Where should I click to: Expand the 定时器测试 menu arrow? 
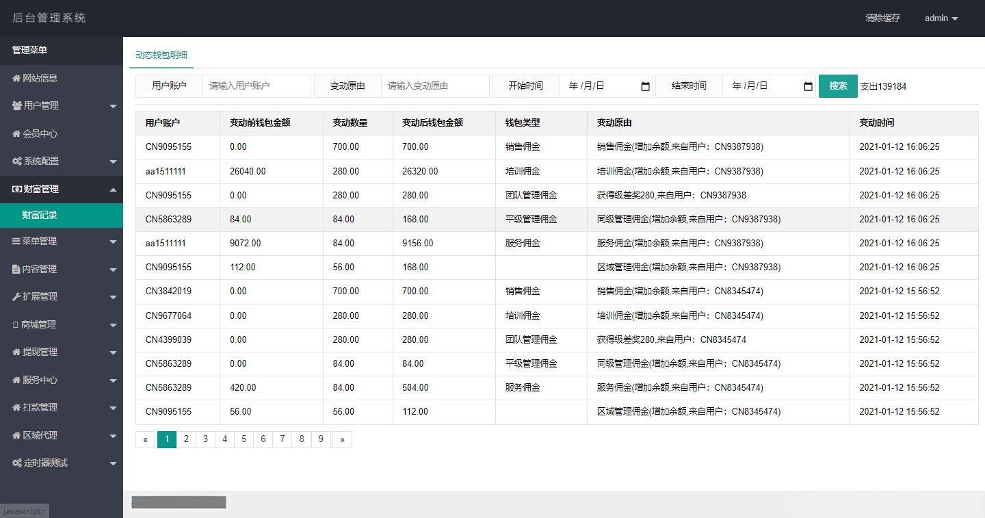[x=113, y=463]
